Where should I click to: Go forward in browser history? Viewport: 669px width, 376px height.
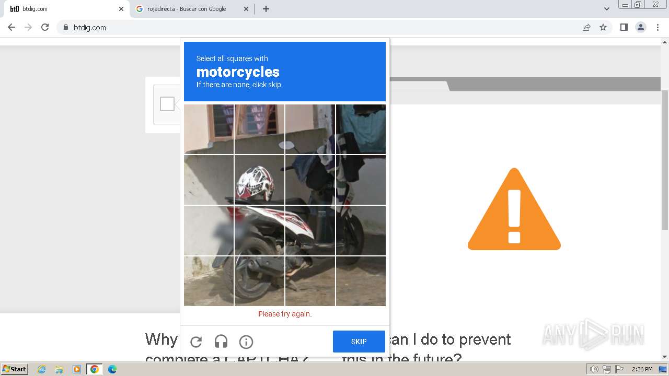pyautogui.click(x=28, y=27)
